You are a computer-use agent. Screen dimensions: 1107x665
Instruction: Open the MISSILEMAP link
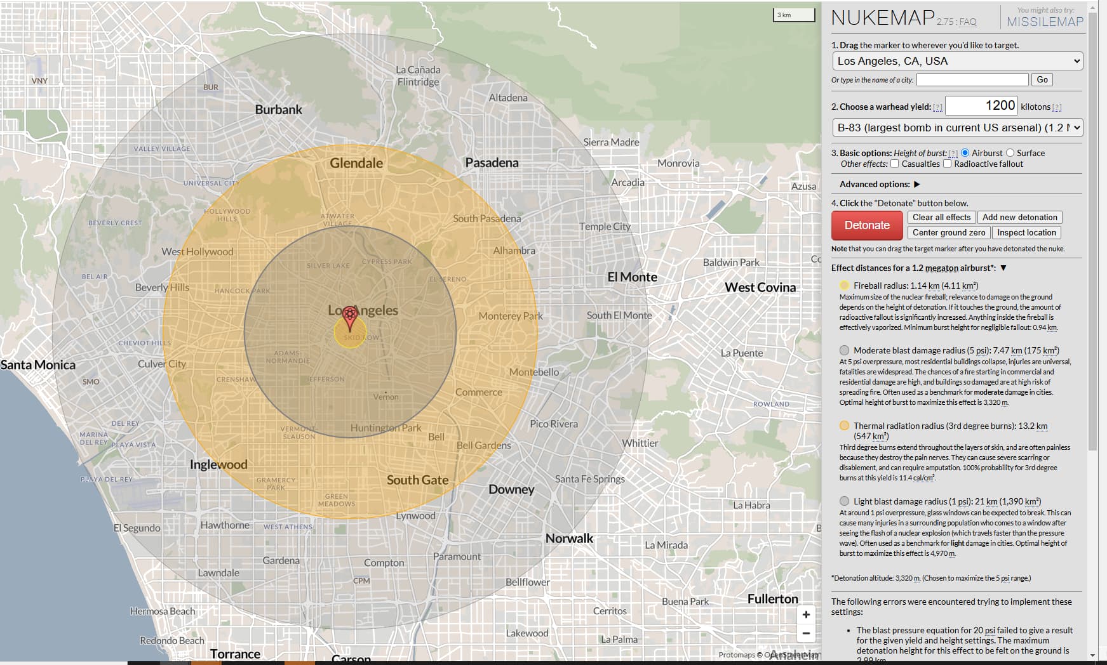[x=1045, y=22]
